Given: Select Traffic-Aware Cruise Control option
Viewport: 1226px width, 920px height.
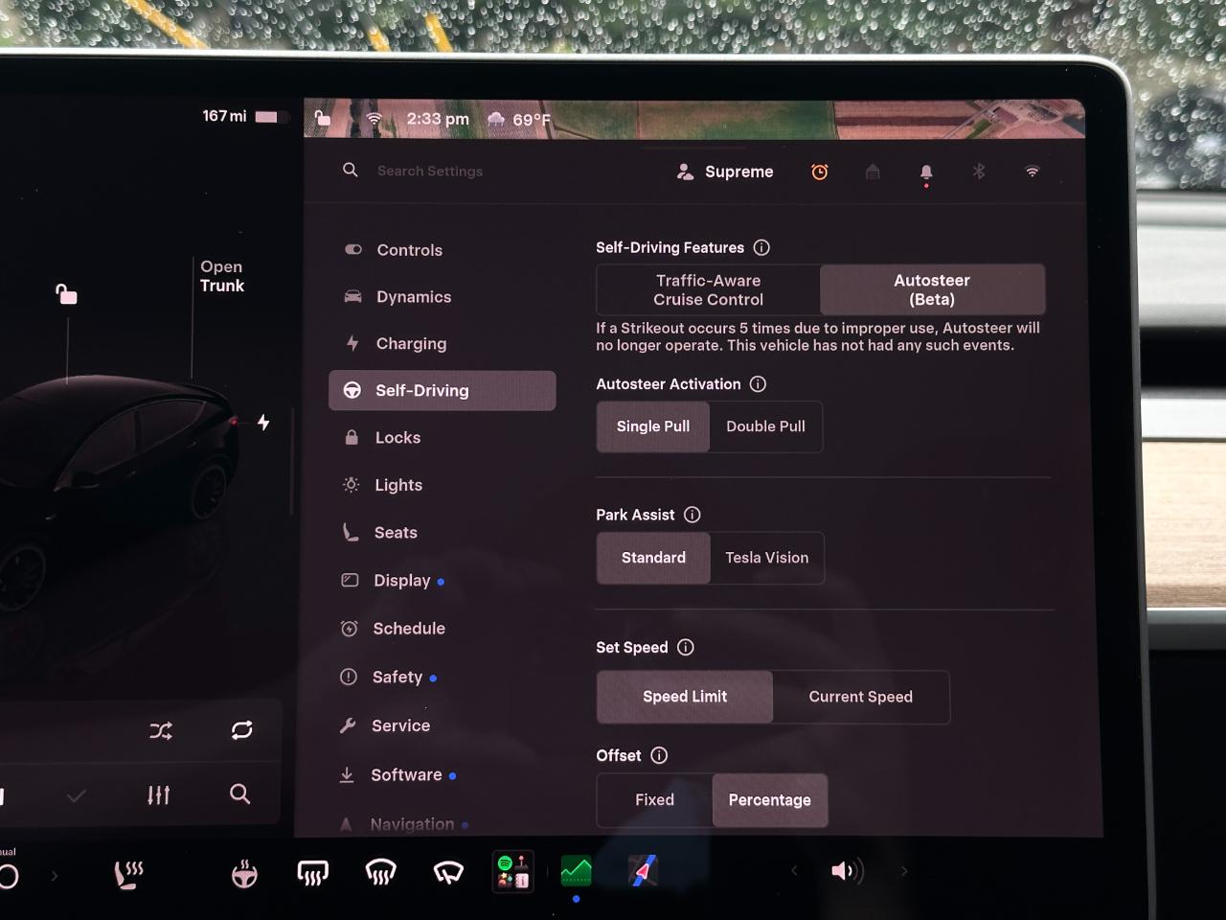Looking at the screenshot, I should click(709, 289).
